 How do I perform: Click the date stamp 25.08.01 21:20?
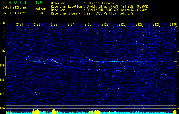pos(15,13)
